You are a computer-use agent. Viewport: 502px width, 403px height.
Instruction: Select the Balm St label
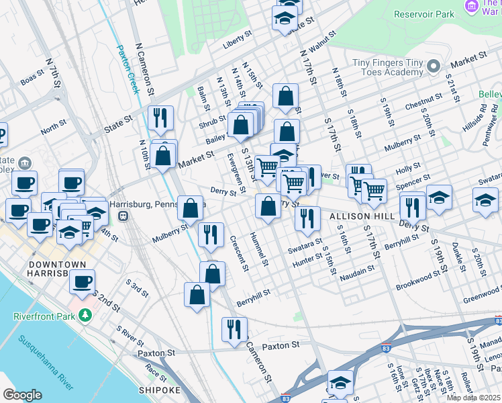click(x=203, y=99)
